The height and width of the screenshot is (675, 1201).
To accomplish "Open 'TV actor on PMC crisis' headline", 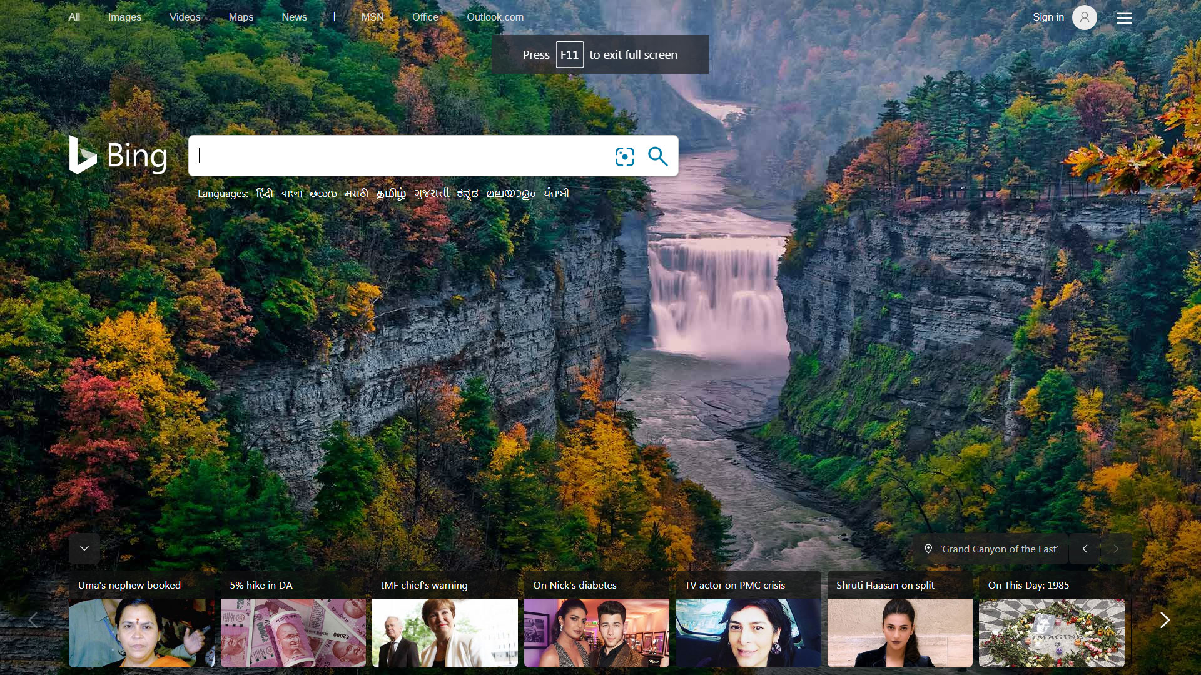I will pyautogui.click(x=735, y=586).
